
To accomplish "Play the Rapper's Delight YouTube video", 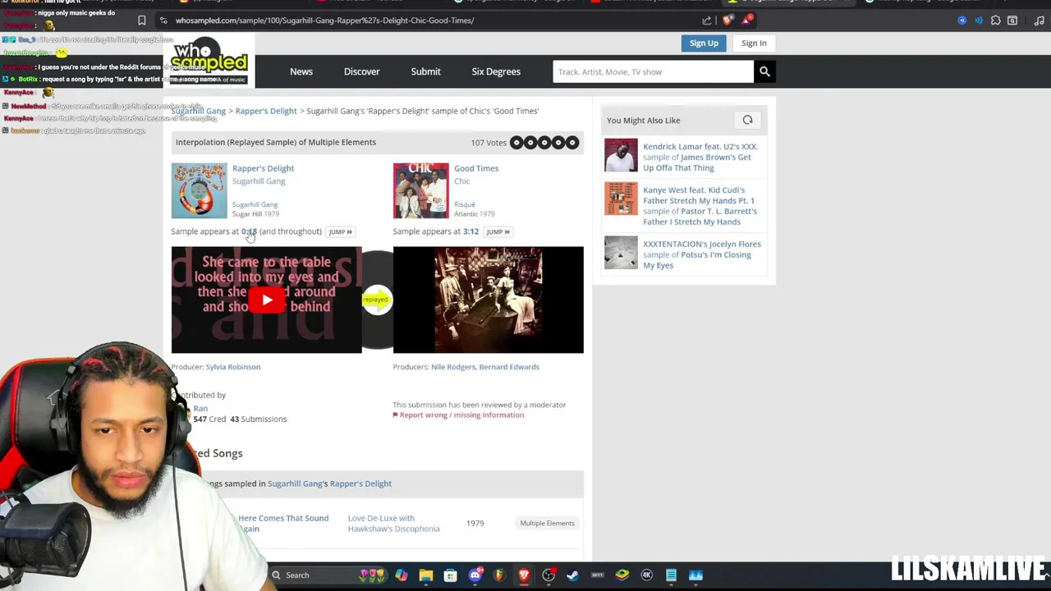I will (x=266, y=300).
